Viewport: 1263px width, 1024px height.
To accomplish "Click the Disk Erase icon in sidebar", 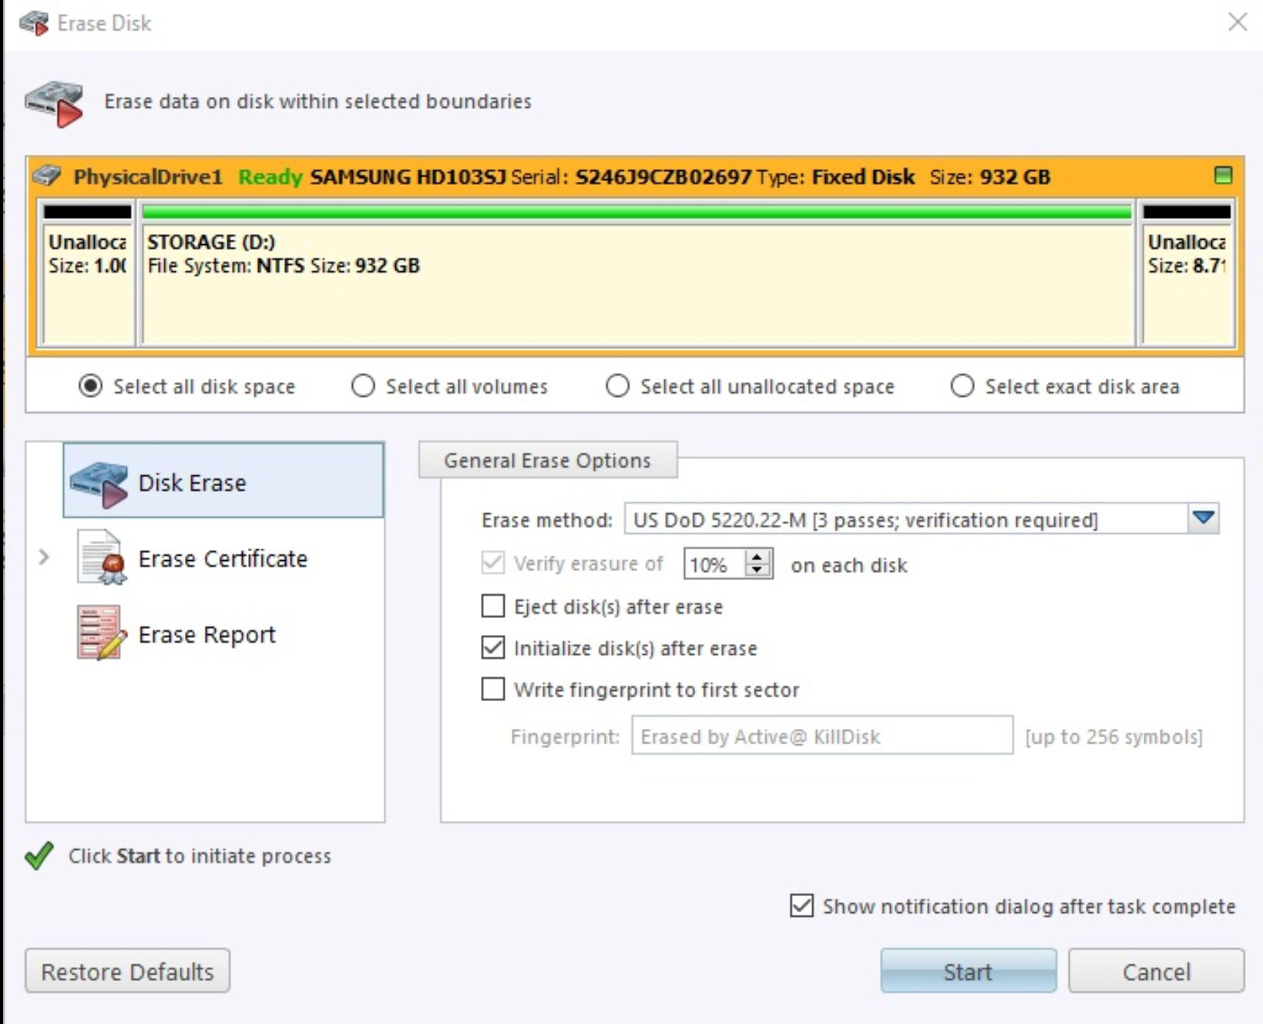I will click(x=99, y=484).
